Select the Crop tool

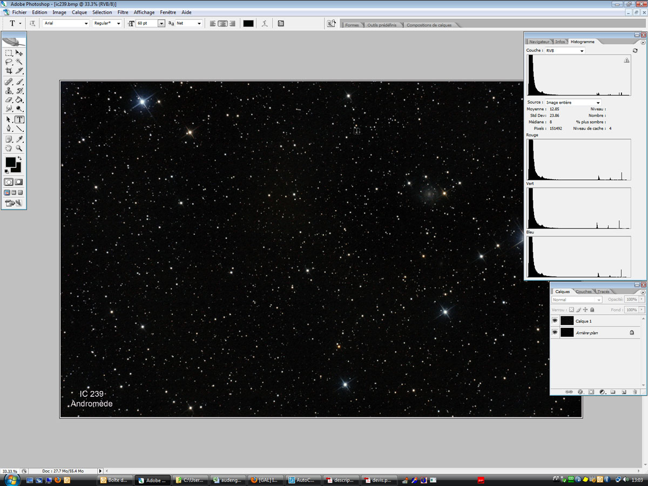(x=9, y=70)
